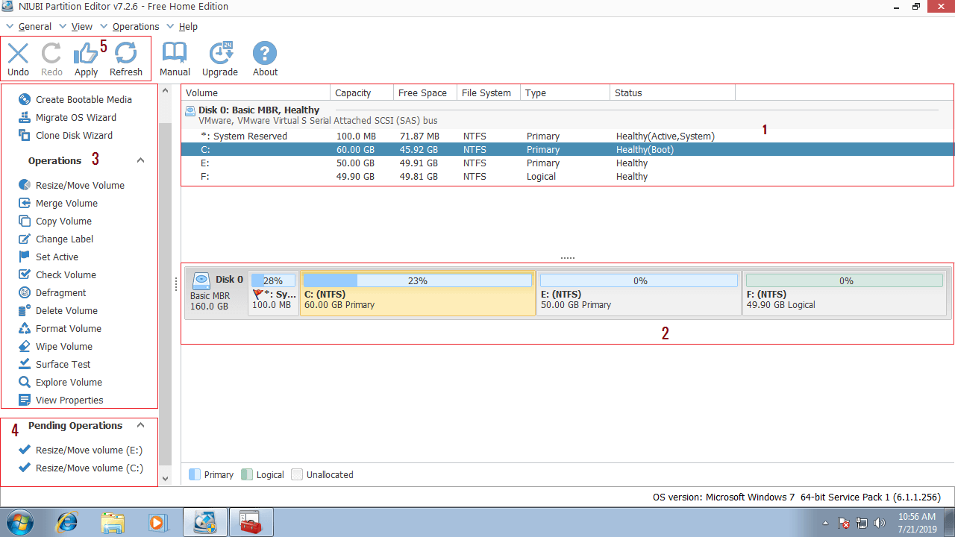Launch the Clone Disk Wizard
The image size is (955, 537).
[72, 135]
